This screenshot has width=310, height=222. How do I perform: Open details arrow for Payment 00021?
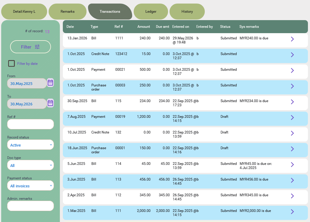tap(292, 70)
